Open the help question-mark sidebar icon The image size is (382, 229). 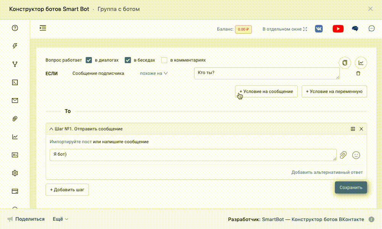coord(15,28)
